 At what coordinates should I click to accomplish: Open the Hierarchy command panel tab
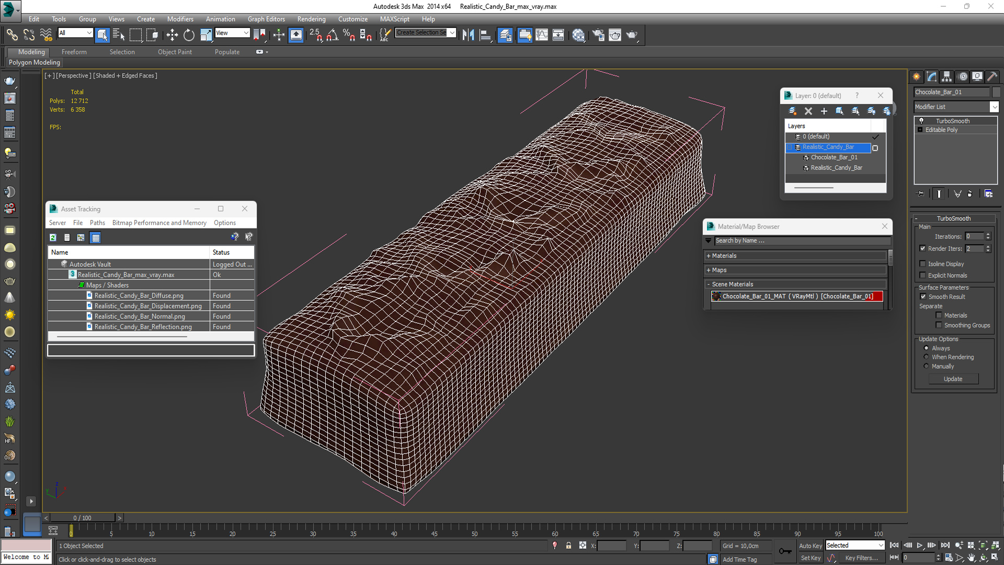click(947, 77)
